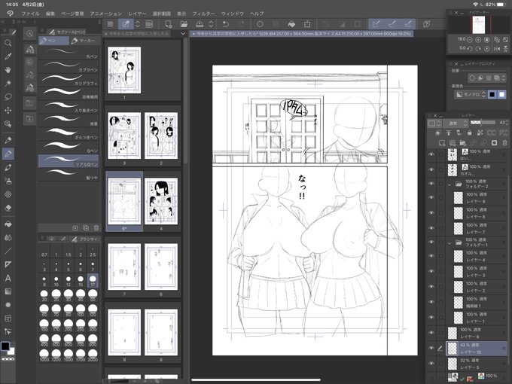The width and height of the screenshot is (512, 384).
Task: Hide レイヤー 6 with its eye icon
Action: pyautogui.click(x=431, y=333)
